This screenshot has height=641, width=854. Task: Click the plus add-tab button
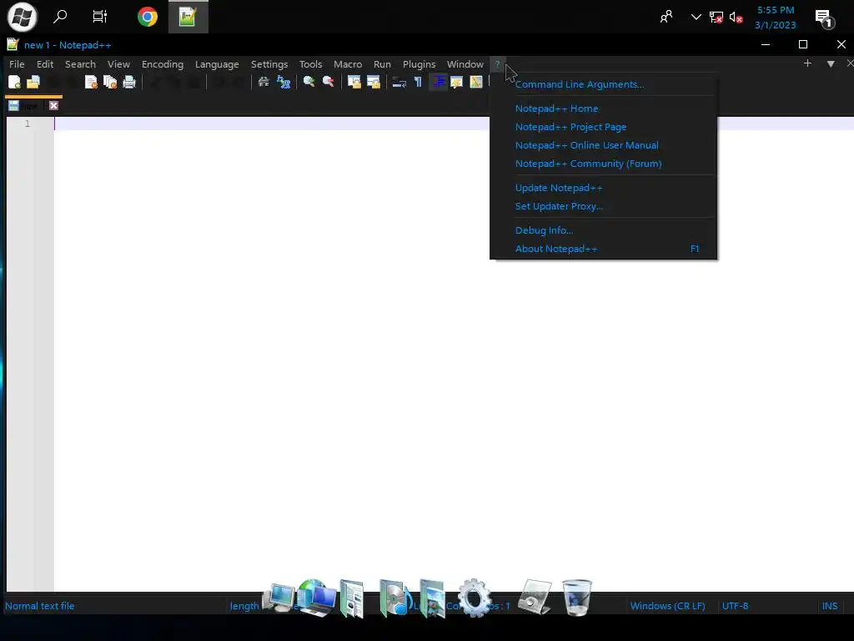pyautogui.click(x=807, y=63)
